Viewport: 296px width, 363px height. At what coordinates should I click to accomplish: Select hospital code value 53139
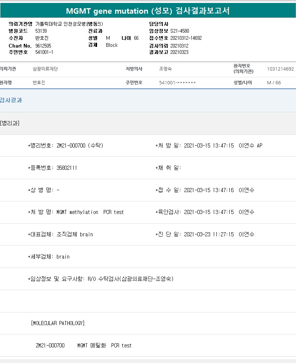41,31
